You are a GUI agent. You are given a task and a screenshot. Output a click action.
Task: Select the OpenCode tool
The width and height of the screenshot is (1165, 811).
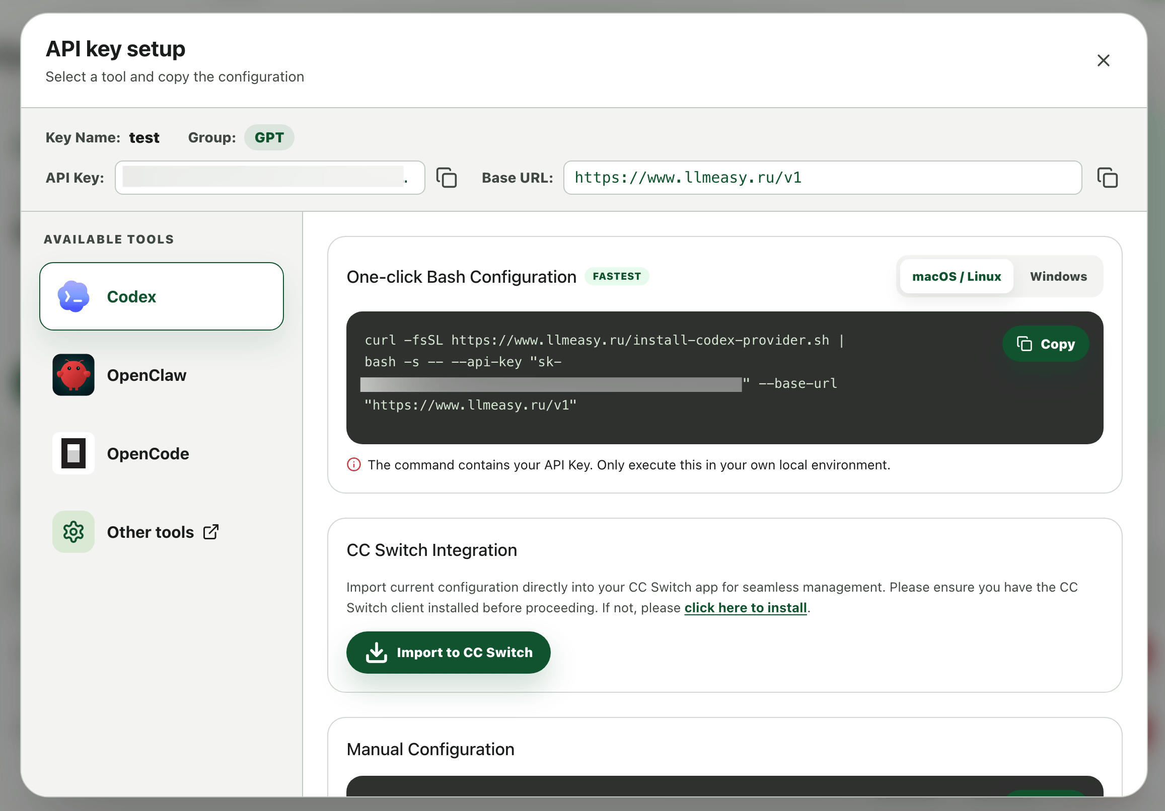point(161,453)
